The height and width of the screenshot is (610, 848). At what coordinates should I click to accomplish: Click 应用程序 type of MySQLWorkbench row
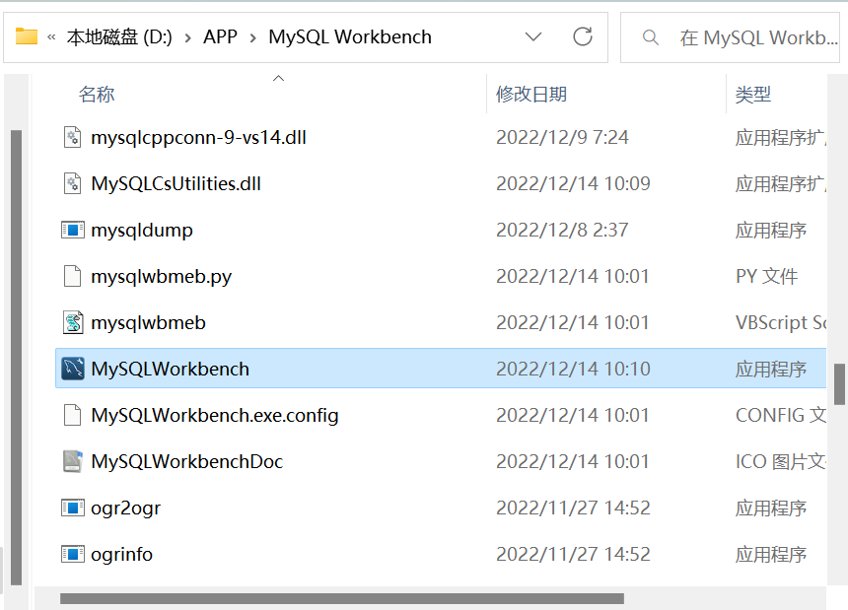click(771, 369)
